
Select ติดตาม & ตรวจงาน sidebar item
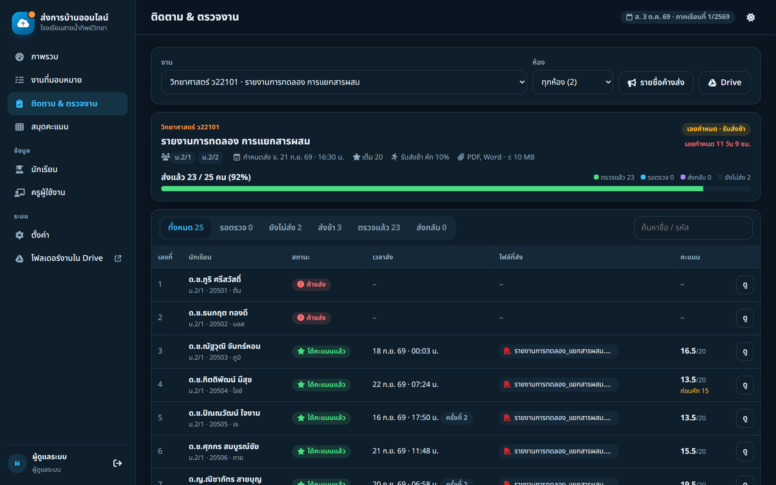pyautogui.click(x=68, y=104)
